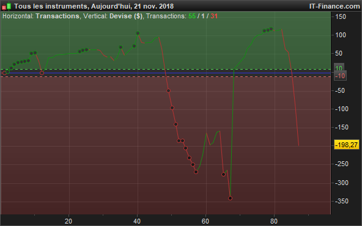Click the -300 value on vertical axis
The width and height of the screenshot is (362, 226).
341,183
